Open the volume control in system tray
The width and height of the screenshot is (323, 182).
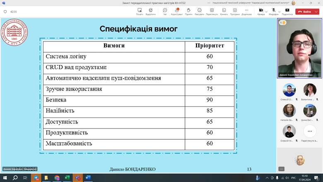pos(287,178)
